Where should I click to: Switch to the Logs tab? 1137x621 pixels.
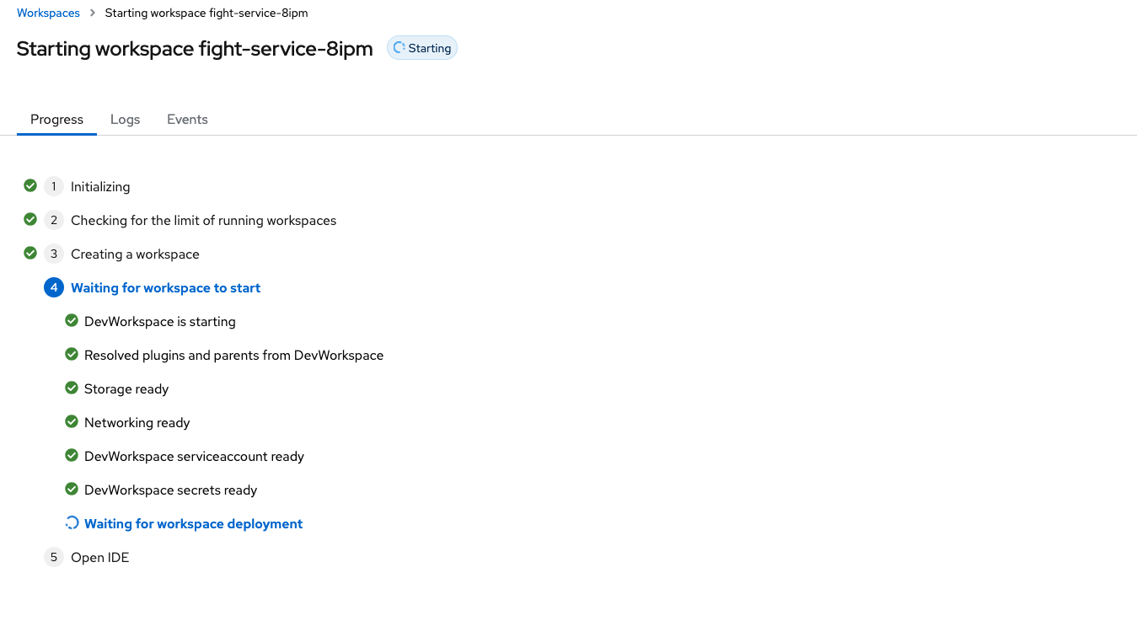[125, 120]
